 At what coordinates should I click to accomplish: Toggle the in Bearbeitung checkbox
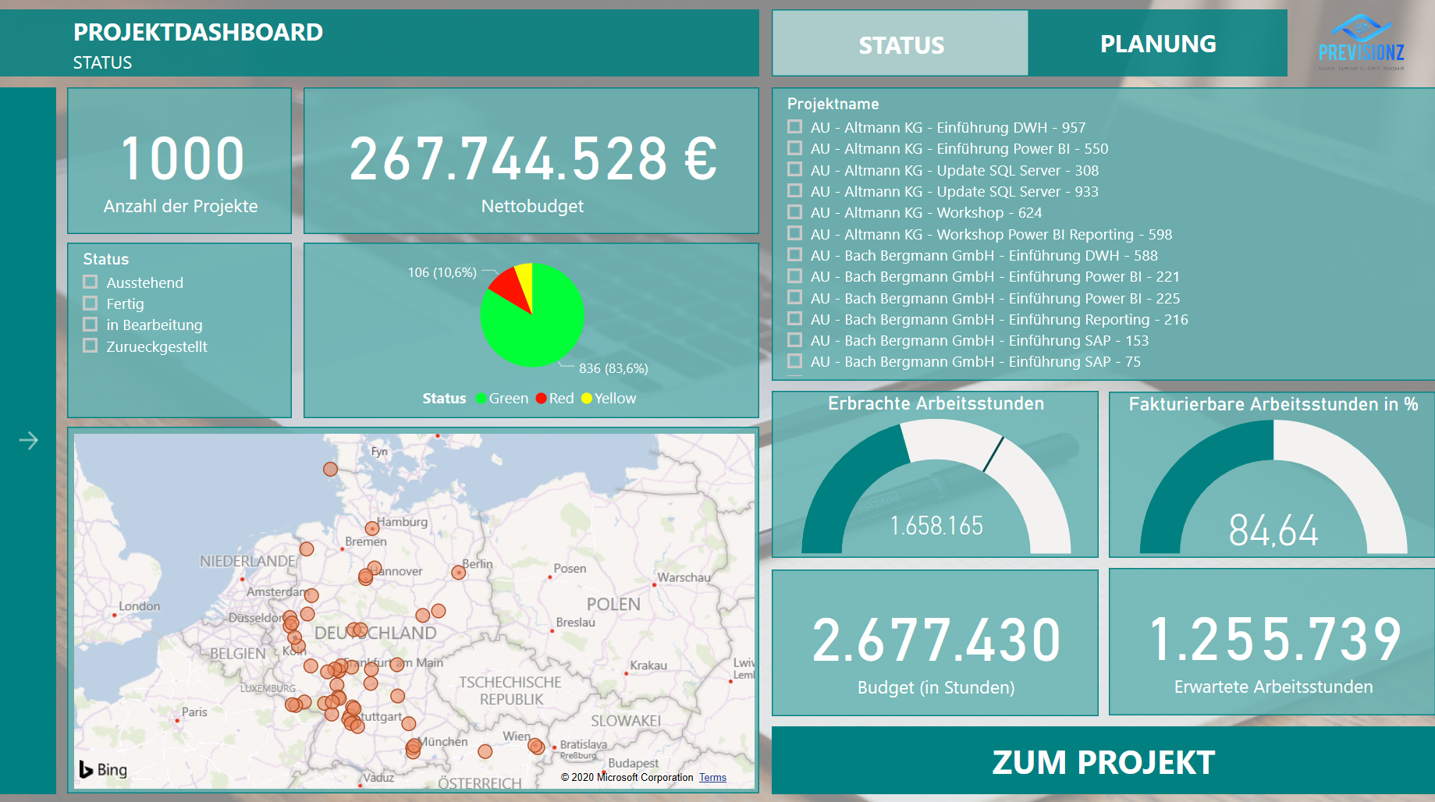[91, 325]
